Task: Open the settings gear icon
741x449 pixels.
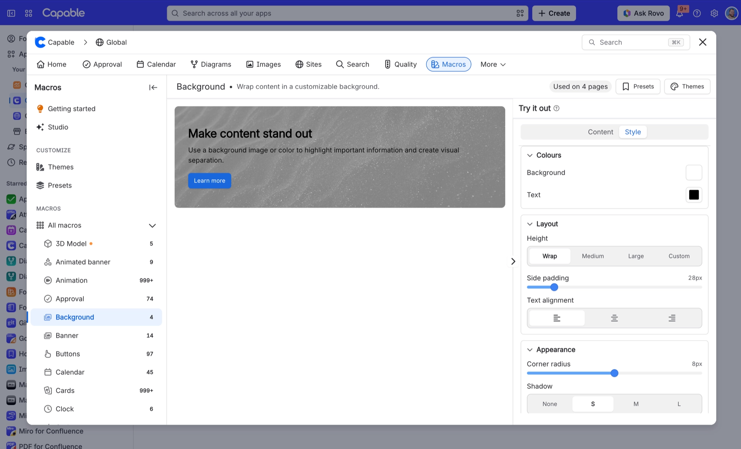Action: click(714, 13)
